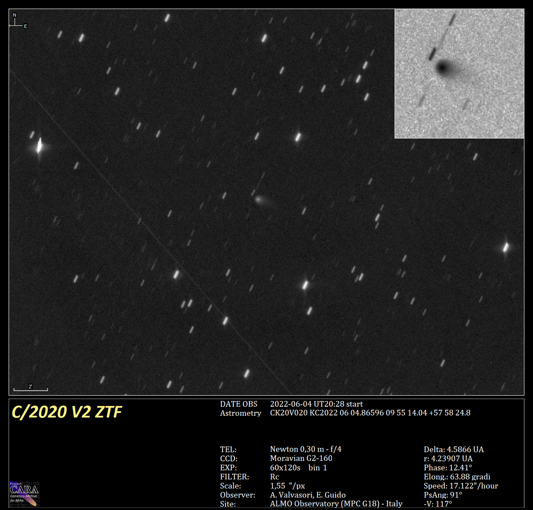Click the 'TEL:' label
The width and height of the screenshot is (533, 510).
[x=228, y=449]
